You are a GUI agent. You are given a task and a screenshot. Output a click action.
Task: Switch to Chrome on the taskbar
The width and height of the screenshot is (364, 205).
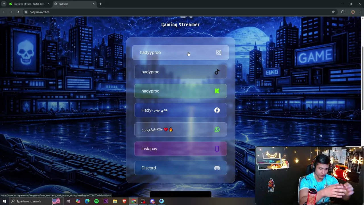[x=134, y=201]
